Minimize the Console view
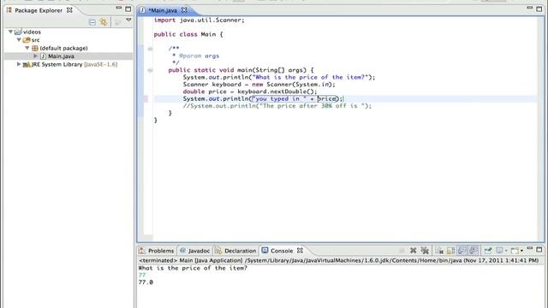This screenshot has height=308, width=548. coord(530,249)
